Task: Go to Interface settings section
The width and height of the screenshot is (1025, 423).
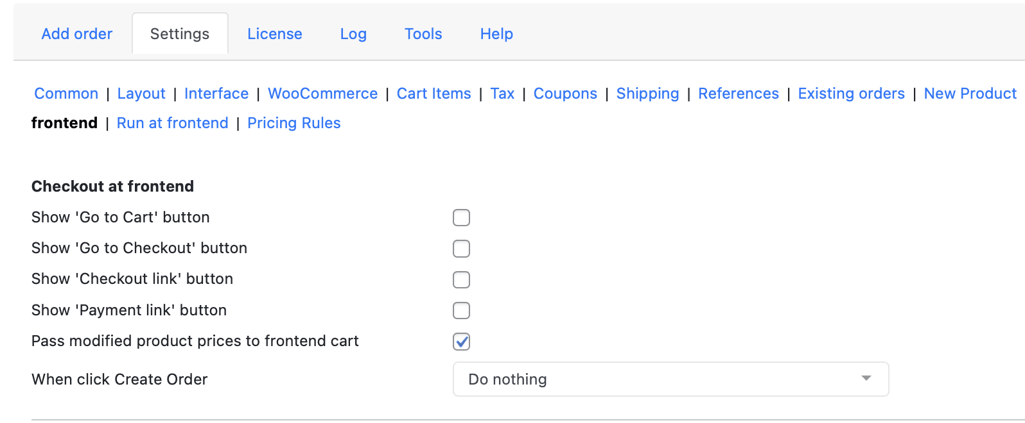Action: [216, 94]
